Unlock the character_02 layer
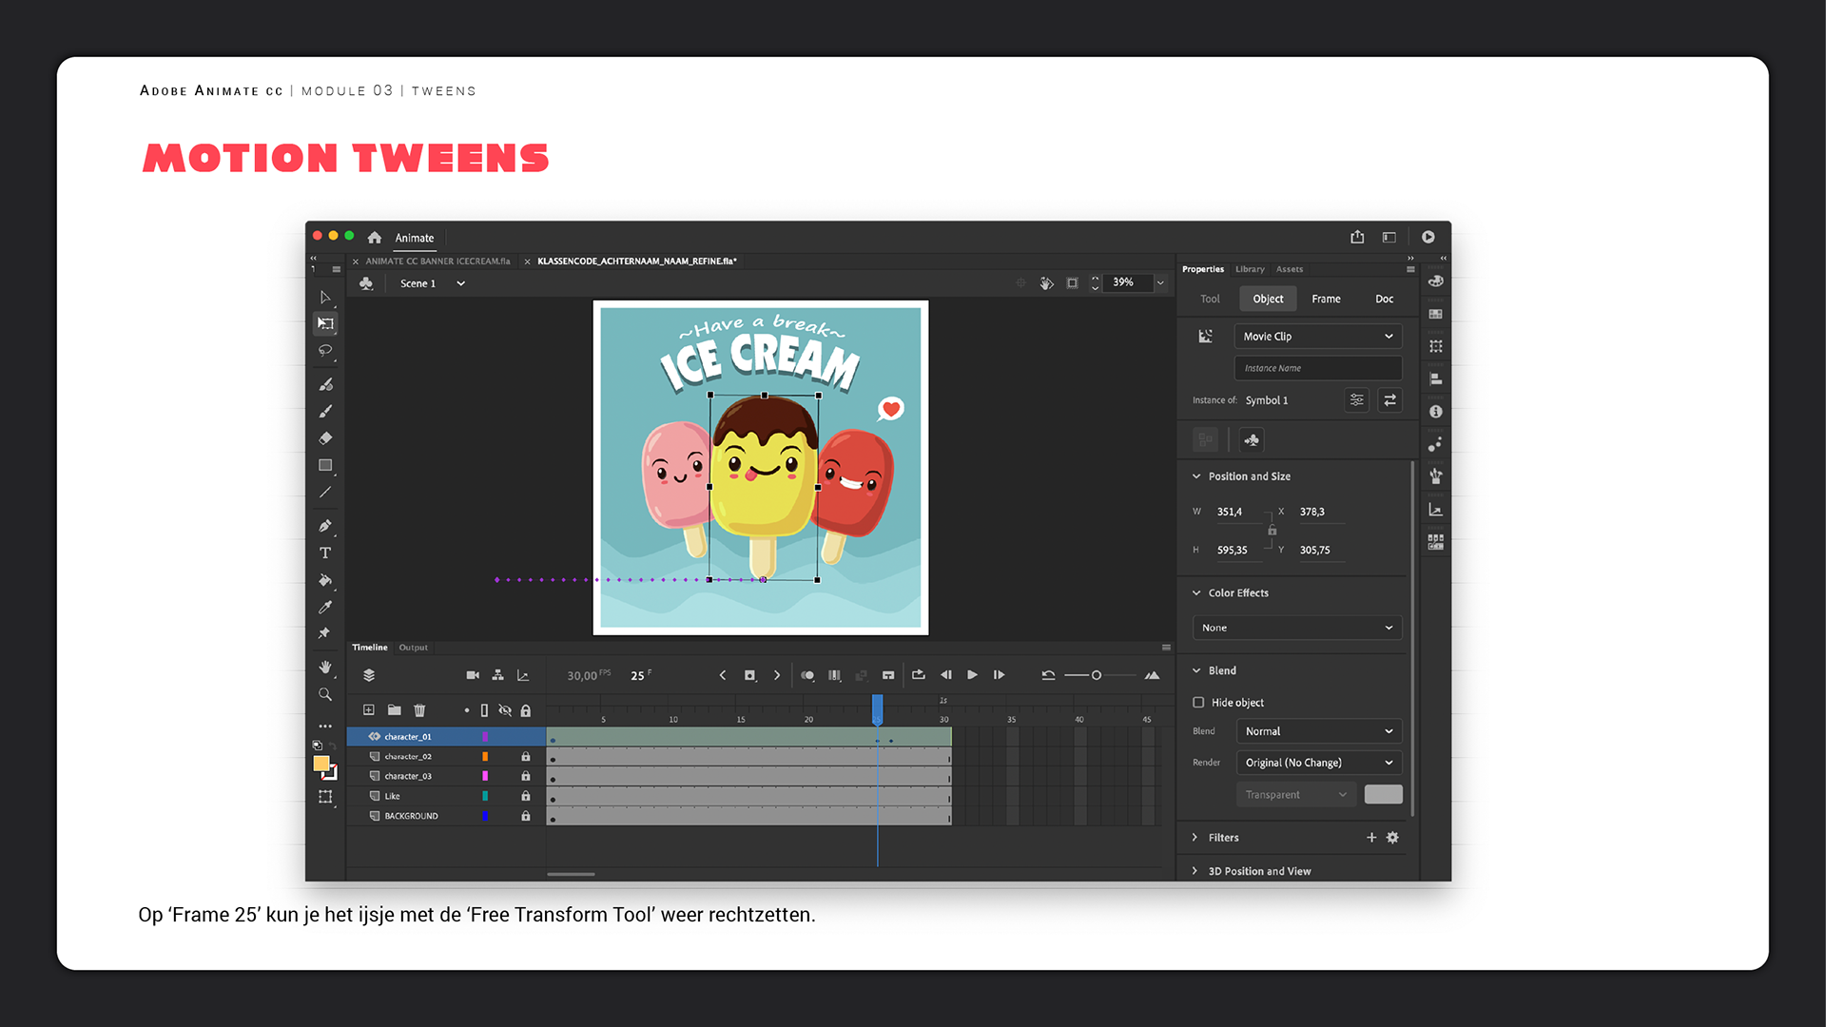The image size is (1826, 1027). pyautogui.click(x=526, y=757)
